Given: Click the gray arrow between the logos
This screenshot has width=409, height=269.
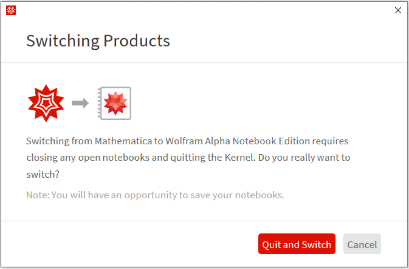Looking at the screenshot, I should point(80,103).
